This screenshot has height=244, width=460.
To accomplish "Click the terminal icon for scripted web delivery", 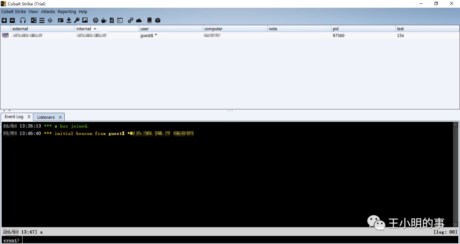I will tap(120, 20).
